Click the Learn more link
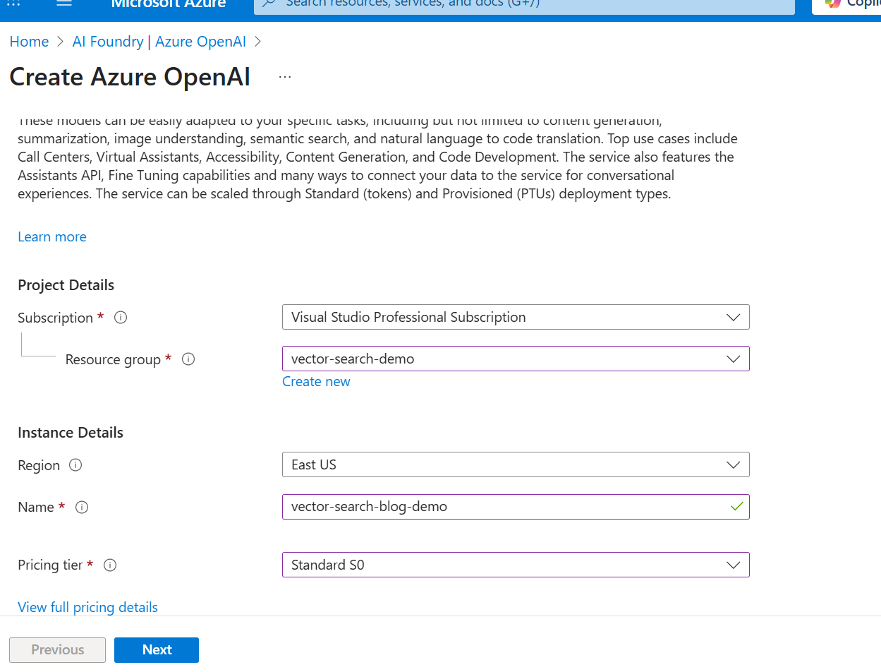This screenshot has width=881, height=672. (x=52, y=237)
